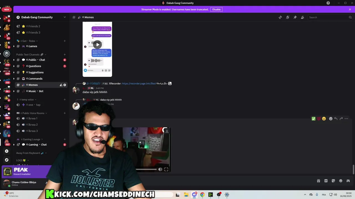This screenshot has height=199, width=355.
Task: Enter fullscreen on embedded video
Action: [x=166, y=169]
